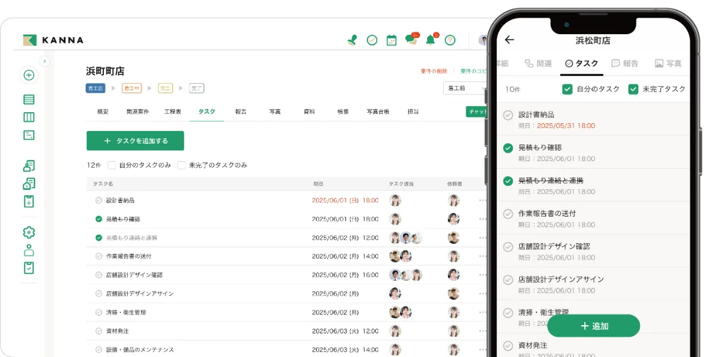Open the calendar icon in header
Viewport: 709px width, 357px height.
pos(391,40)
